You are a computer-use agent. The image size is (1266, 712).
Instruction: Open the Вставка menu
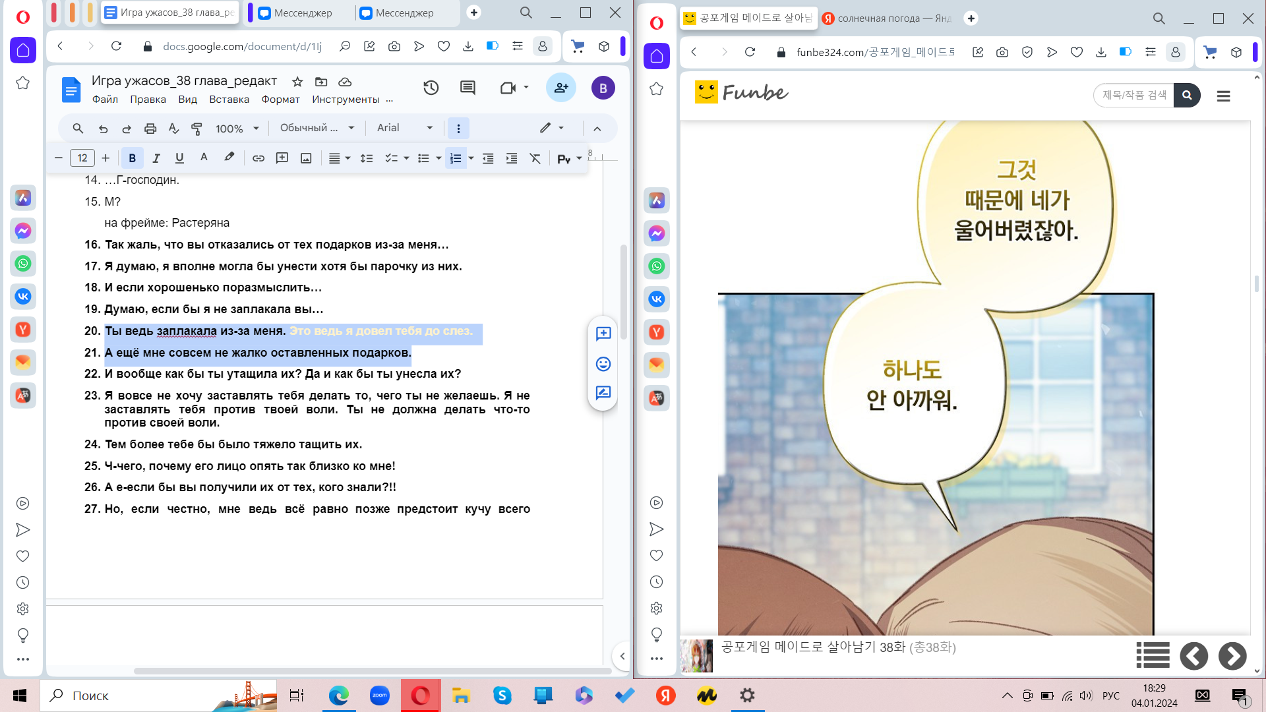click(x=229, y=100)
